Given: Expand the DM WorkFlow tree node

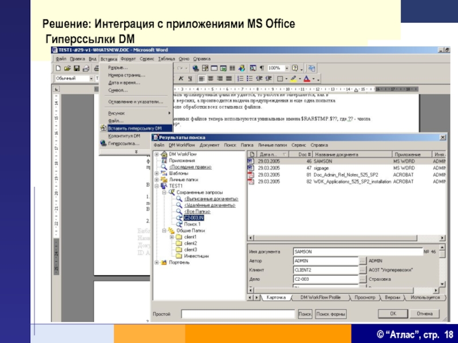Looking at the screenshot, I should 156,155.
